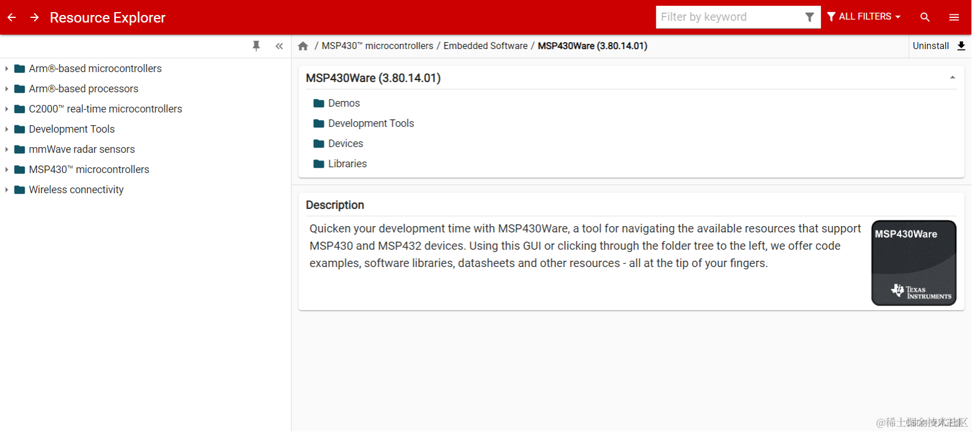Open the ALL FILTERS dropdown
Screen dimensions: 972x432
pos(864,17)
